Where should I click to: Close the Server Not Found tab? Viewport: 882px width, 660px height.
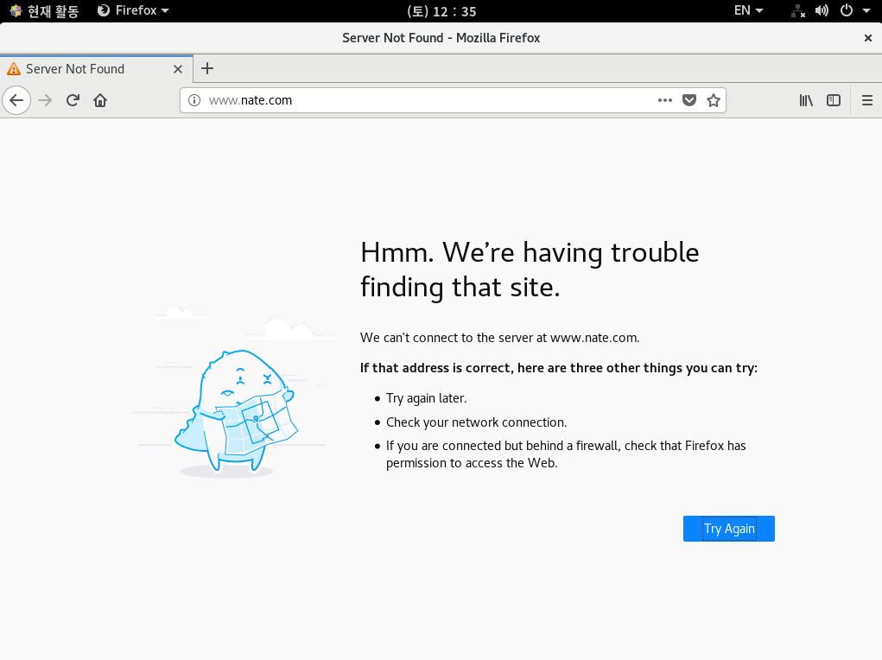click(178, 69)
